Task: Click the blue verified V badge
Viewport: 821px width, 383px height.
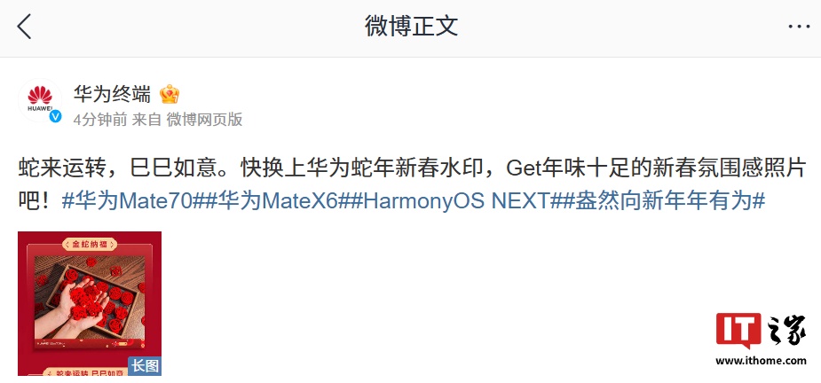Action: tap(56, 117)
